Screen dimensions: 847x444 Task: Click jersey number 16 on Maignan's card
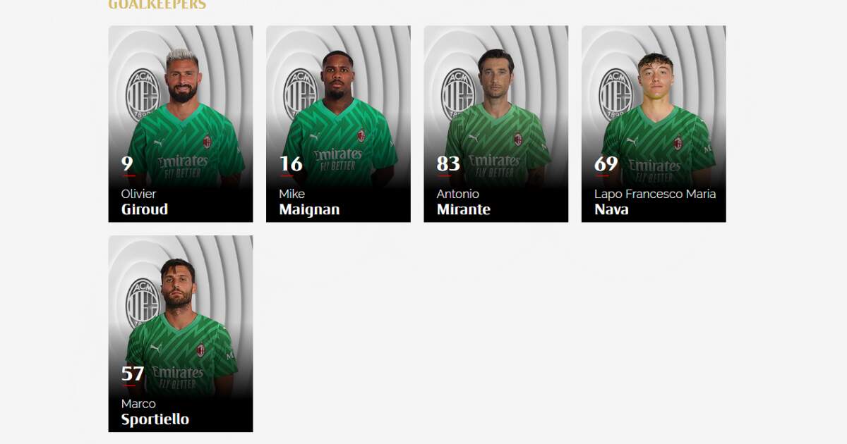291,164
